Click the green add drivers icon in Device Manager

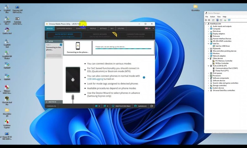click(225, 20)
